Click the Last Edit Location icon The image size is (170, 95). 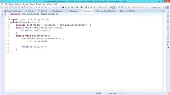click(138, 7)
